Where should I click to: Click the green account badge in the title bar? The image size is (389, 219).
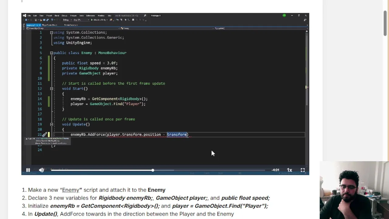[284, 16]
